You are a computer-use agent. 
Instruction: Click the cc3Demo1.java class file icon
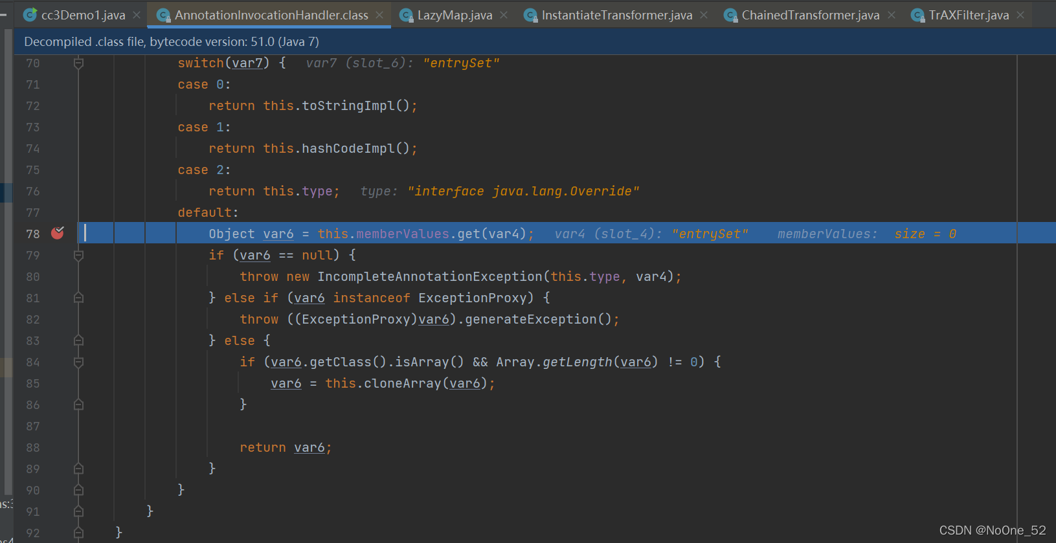30,15
